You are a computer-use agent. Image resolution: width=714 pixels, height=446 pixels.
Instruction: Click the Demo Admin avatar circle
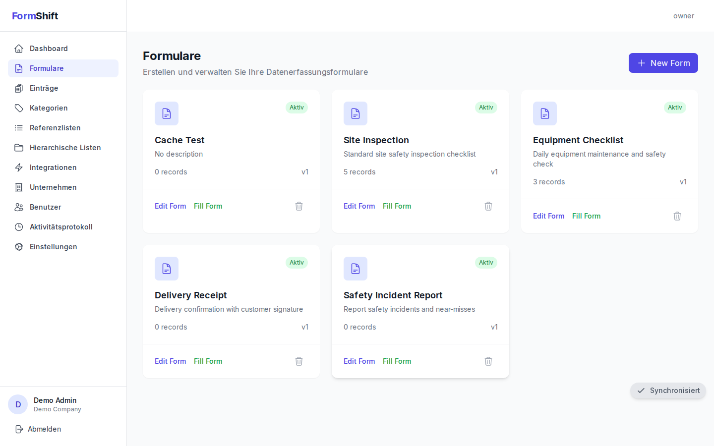tap(18, 404)
